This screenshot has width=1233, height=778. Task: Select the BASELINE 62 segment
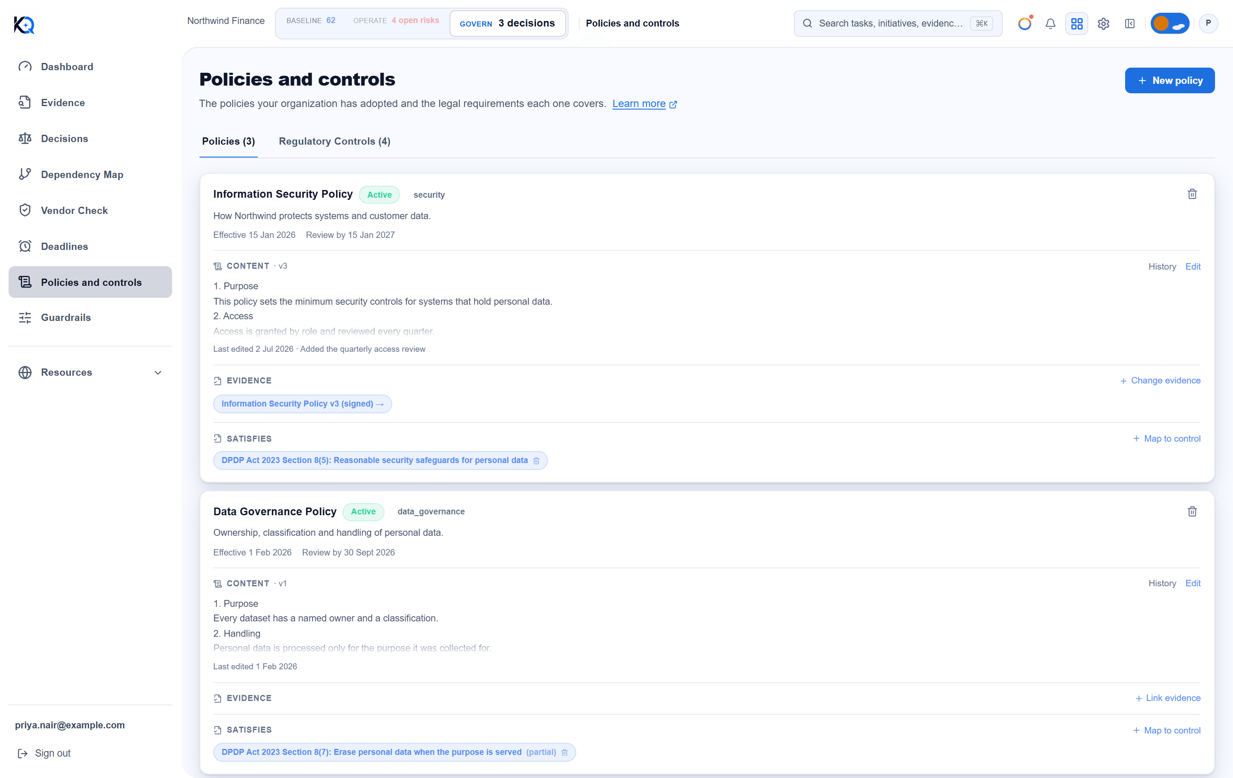pyautogui.click(x=311, y=21)
